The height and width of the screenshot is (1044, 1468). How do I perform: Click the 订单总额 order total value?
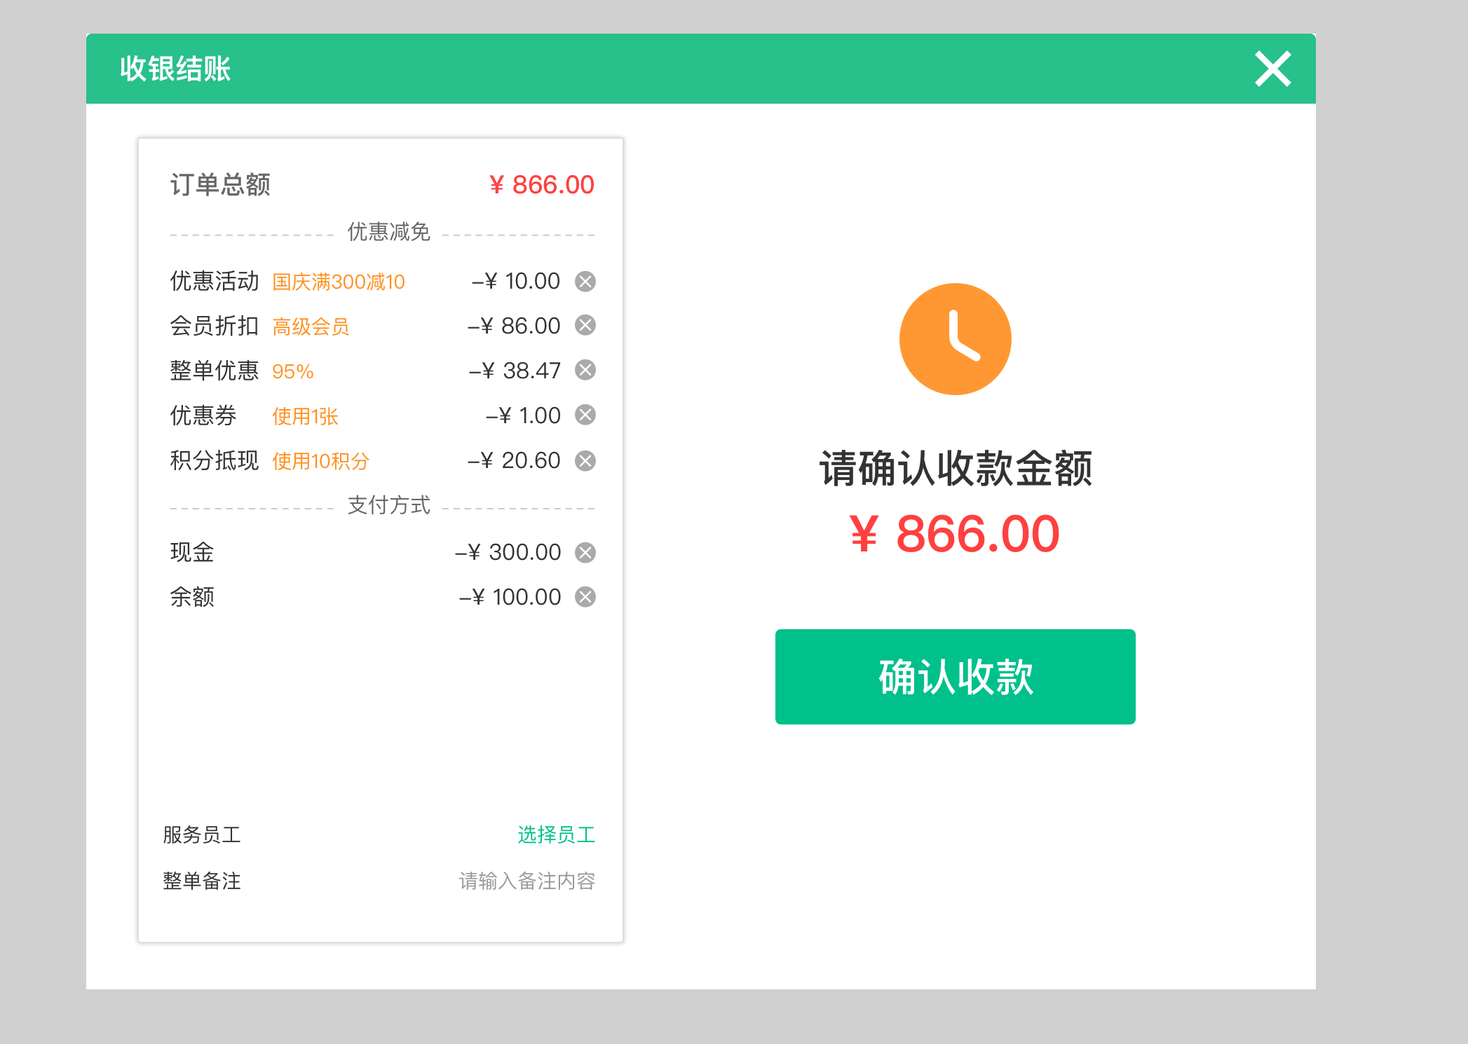[540, 184]
